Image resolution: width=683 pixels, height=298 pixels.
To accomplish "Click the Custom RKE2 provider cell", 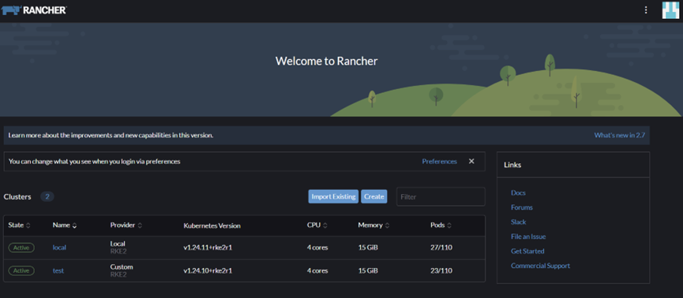I will click(x=122, y=270).
